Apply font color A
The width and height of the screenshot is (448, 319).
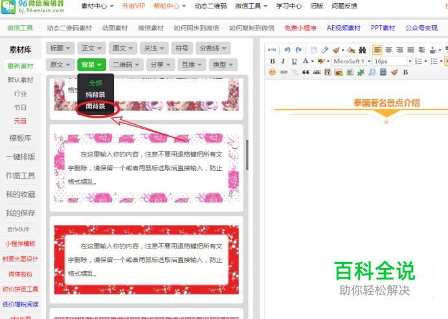[306, 61]
